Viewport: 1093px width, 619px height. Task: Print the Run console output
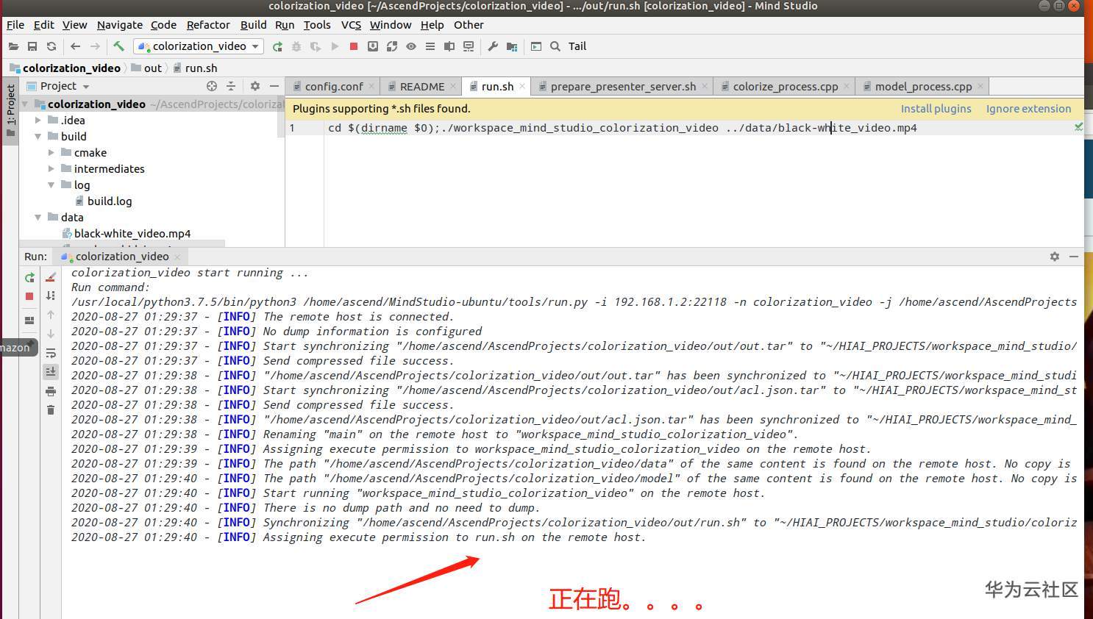(x=51, y=391)
